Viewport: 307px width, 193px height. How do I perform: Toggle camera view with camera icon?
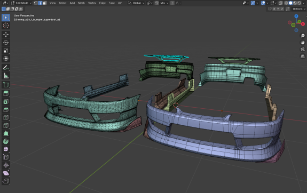303,49
